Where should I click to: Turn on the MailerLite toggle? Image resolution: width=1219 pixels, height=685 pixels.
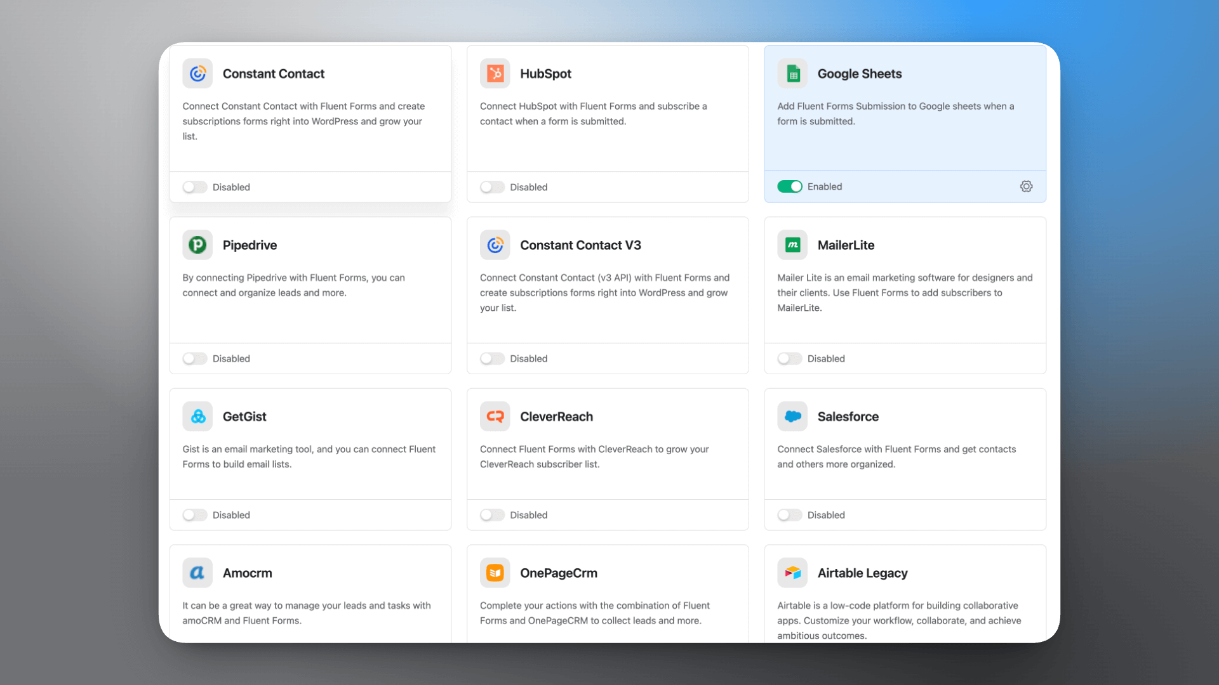789,358
